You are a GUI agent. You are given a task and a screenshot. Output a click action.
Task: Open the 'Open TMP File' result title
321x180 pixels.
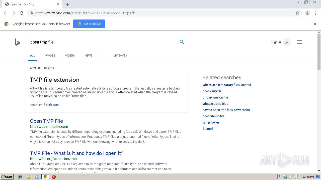46,121
